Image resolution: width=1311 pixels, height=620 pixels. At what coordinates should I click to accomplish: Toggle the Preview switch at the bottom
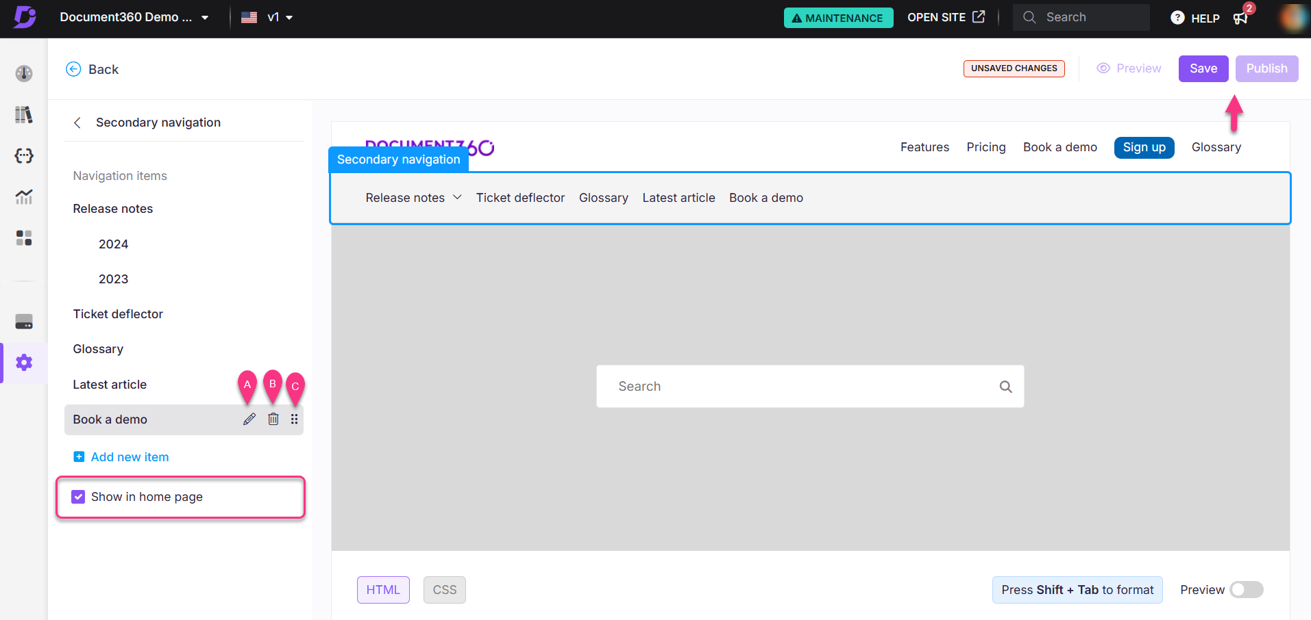tap(1246, 590)
